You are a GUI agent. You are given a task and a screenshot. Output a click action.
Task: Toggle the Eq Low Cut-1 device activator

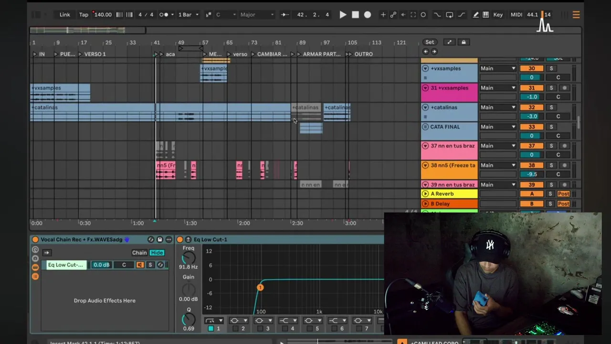180,239
